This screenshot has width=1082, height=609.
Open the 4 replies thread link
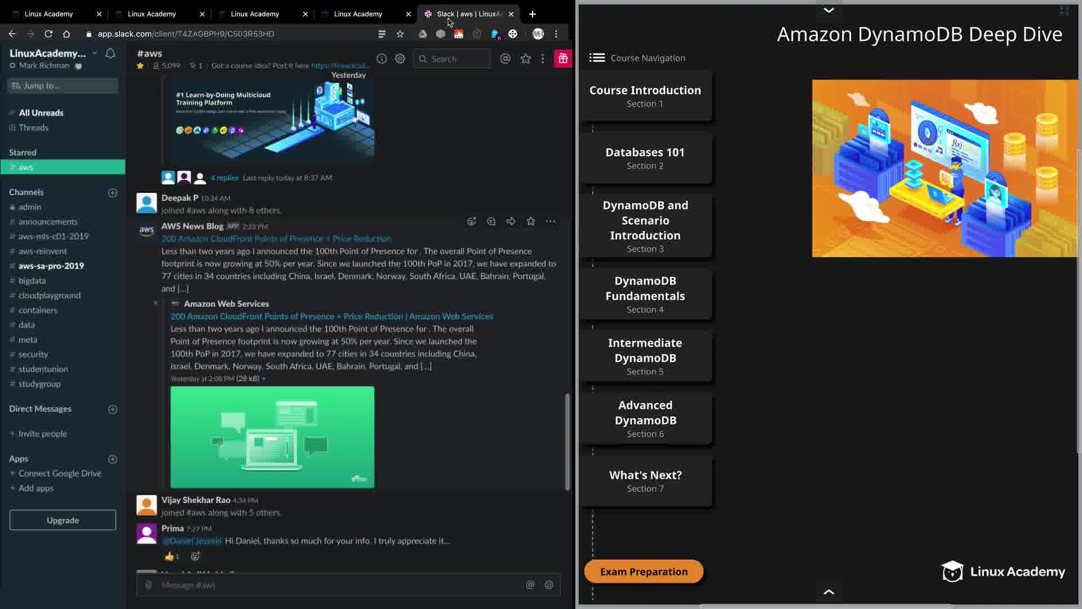coord(224,178)
